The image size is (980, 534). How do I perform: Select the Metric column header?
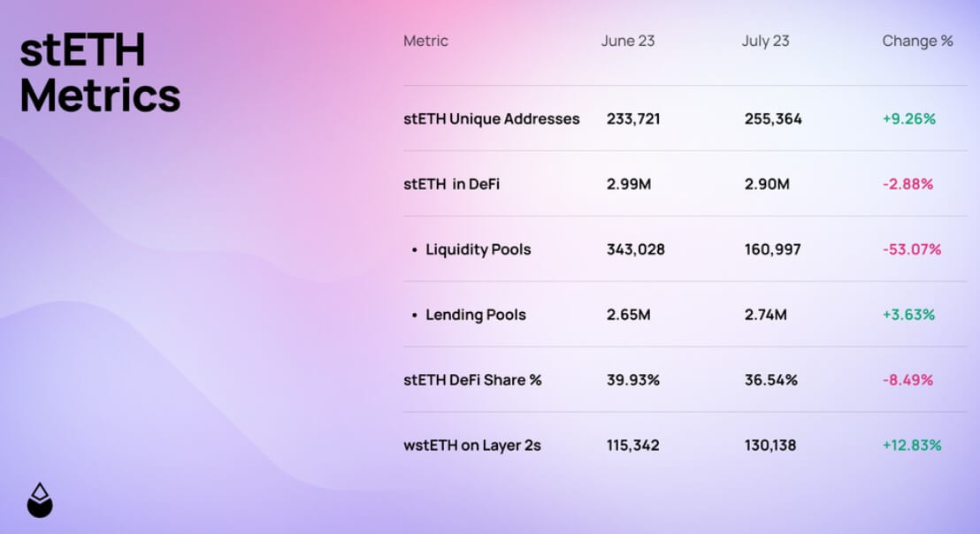tap(425, 41)
